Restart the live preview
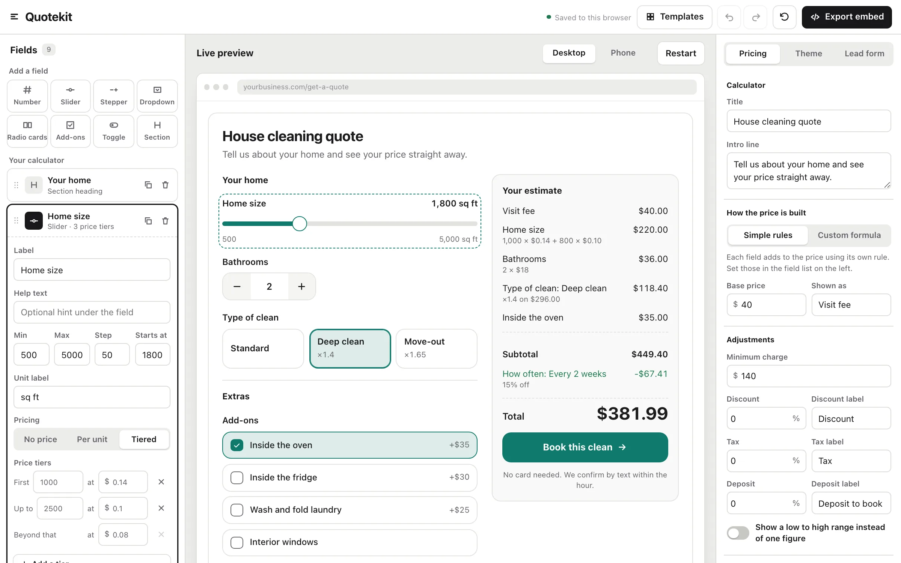 681,53
